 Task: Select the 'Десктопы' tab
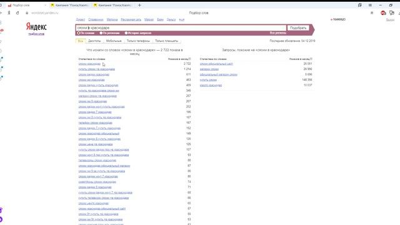coord(94,41)
